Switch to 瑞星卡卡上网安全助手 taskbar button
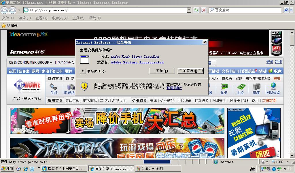This screenshot has height=173, width=295. pos(64,169)
